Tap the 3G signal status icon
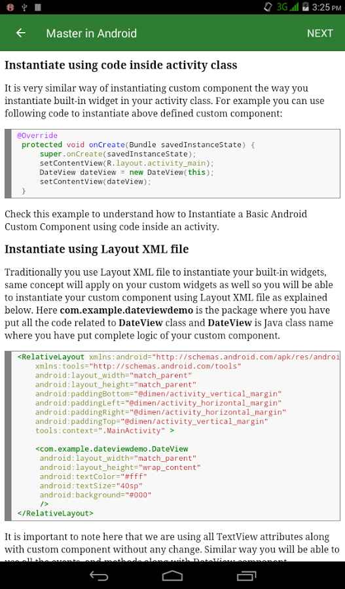Screen dimensions: 345x589 tap(287, 7)
